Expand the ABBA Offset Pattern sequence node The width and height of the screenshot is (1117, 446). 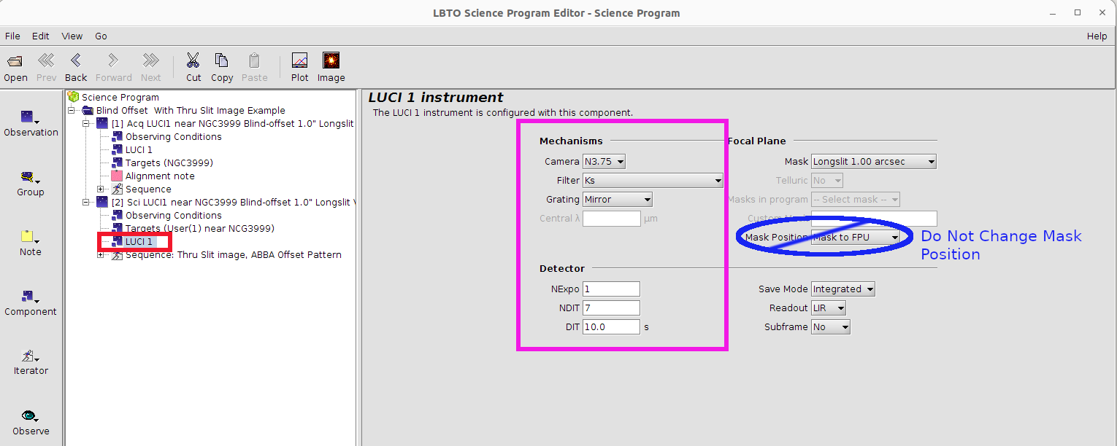[101, 255]
